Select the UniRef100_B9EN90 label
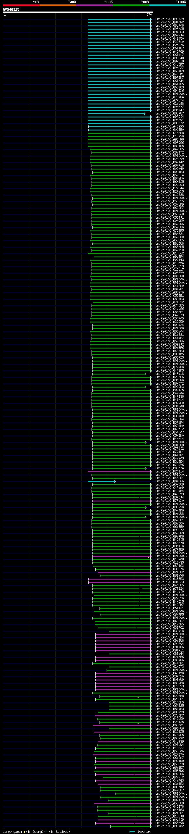This screenshot has width=189, height=834. coord(169,507)
